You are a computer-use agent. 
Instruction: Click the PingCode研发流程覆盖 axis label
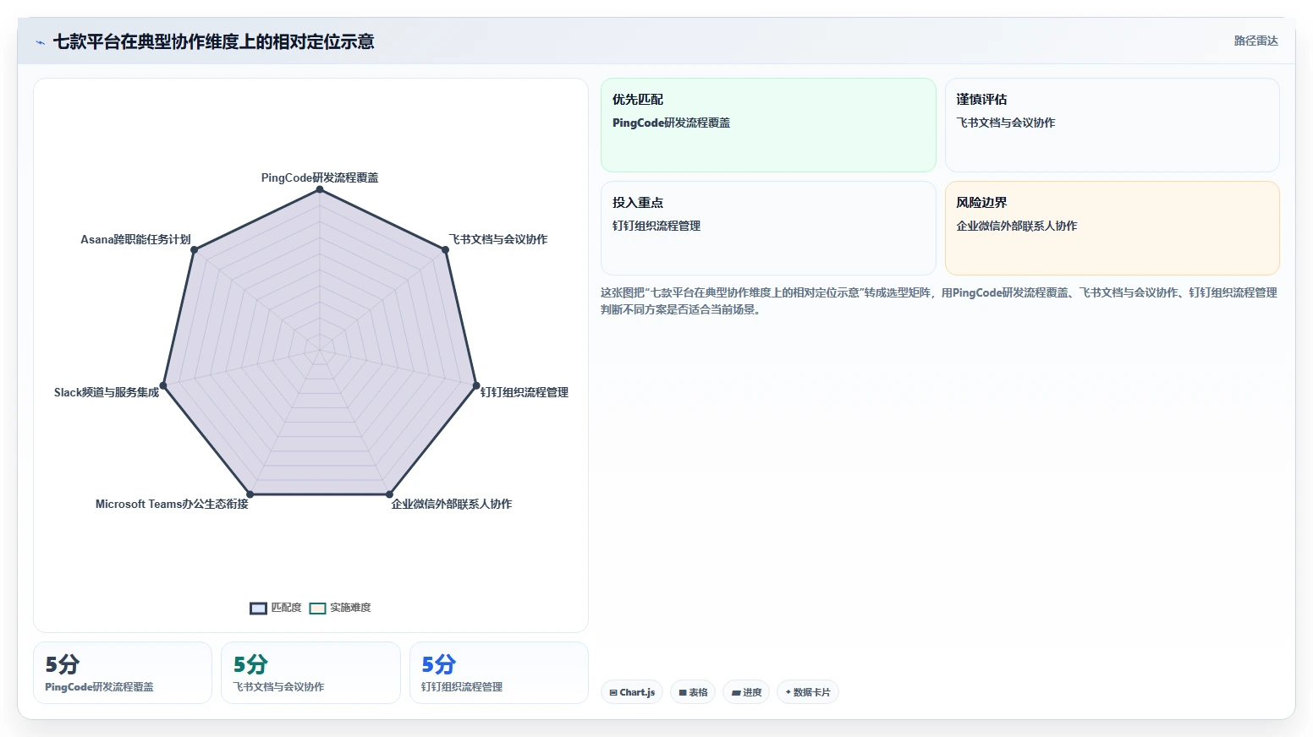[320, 177]
